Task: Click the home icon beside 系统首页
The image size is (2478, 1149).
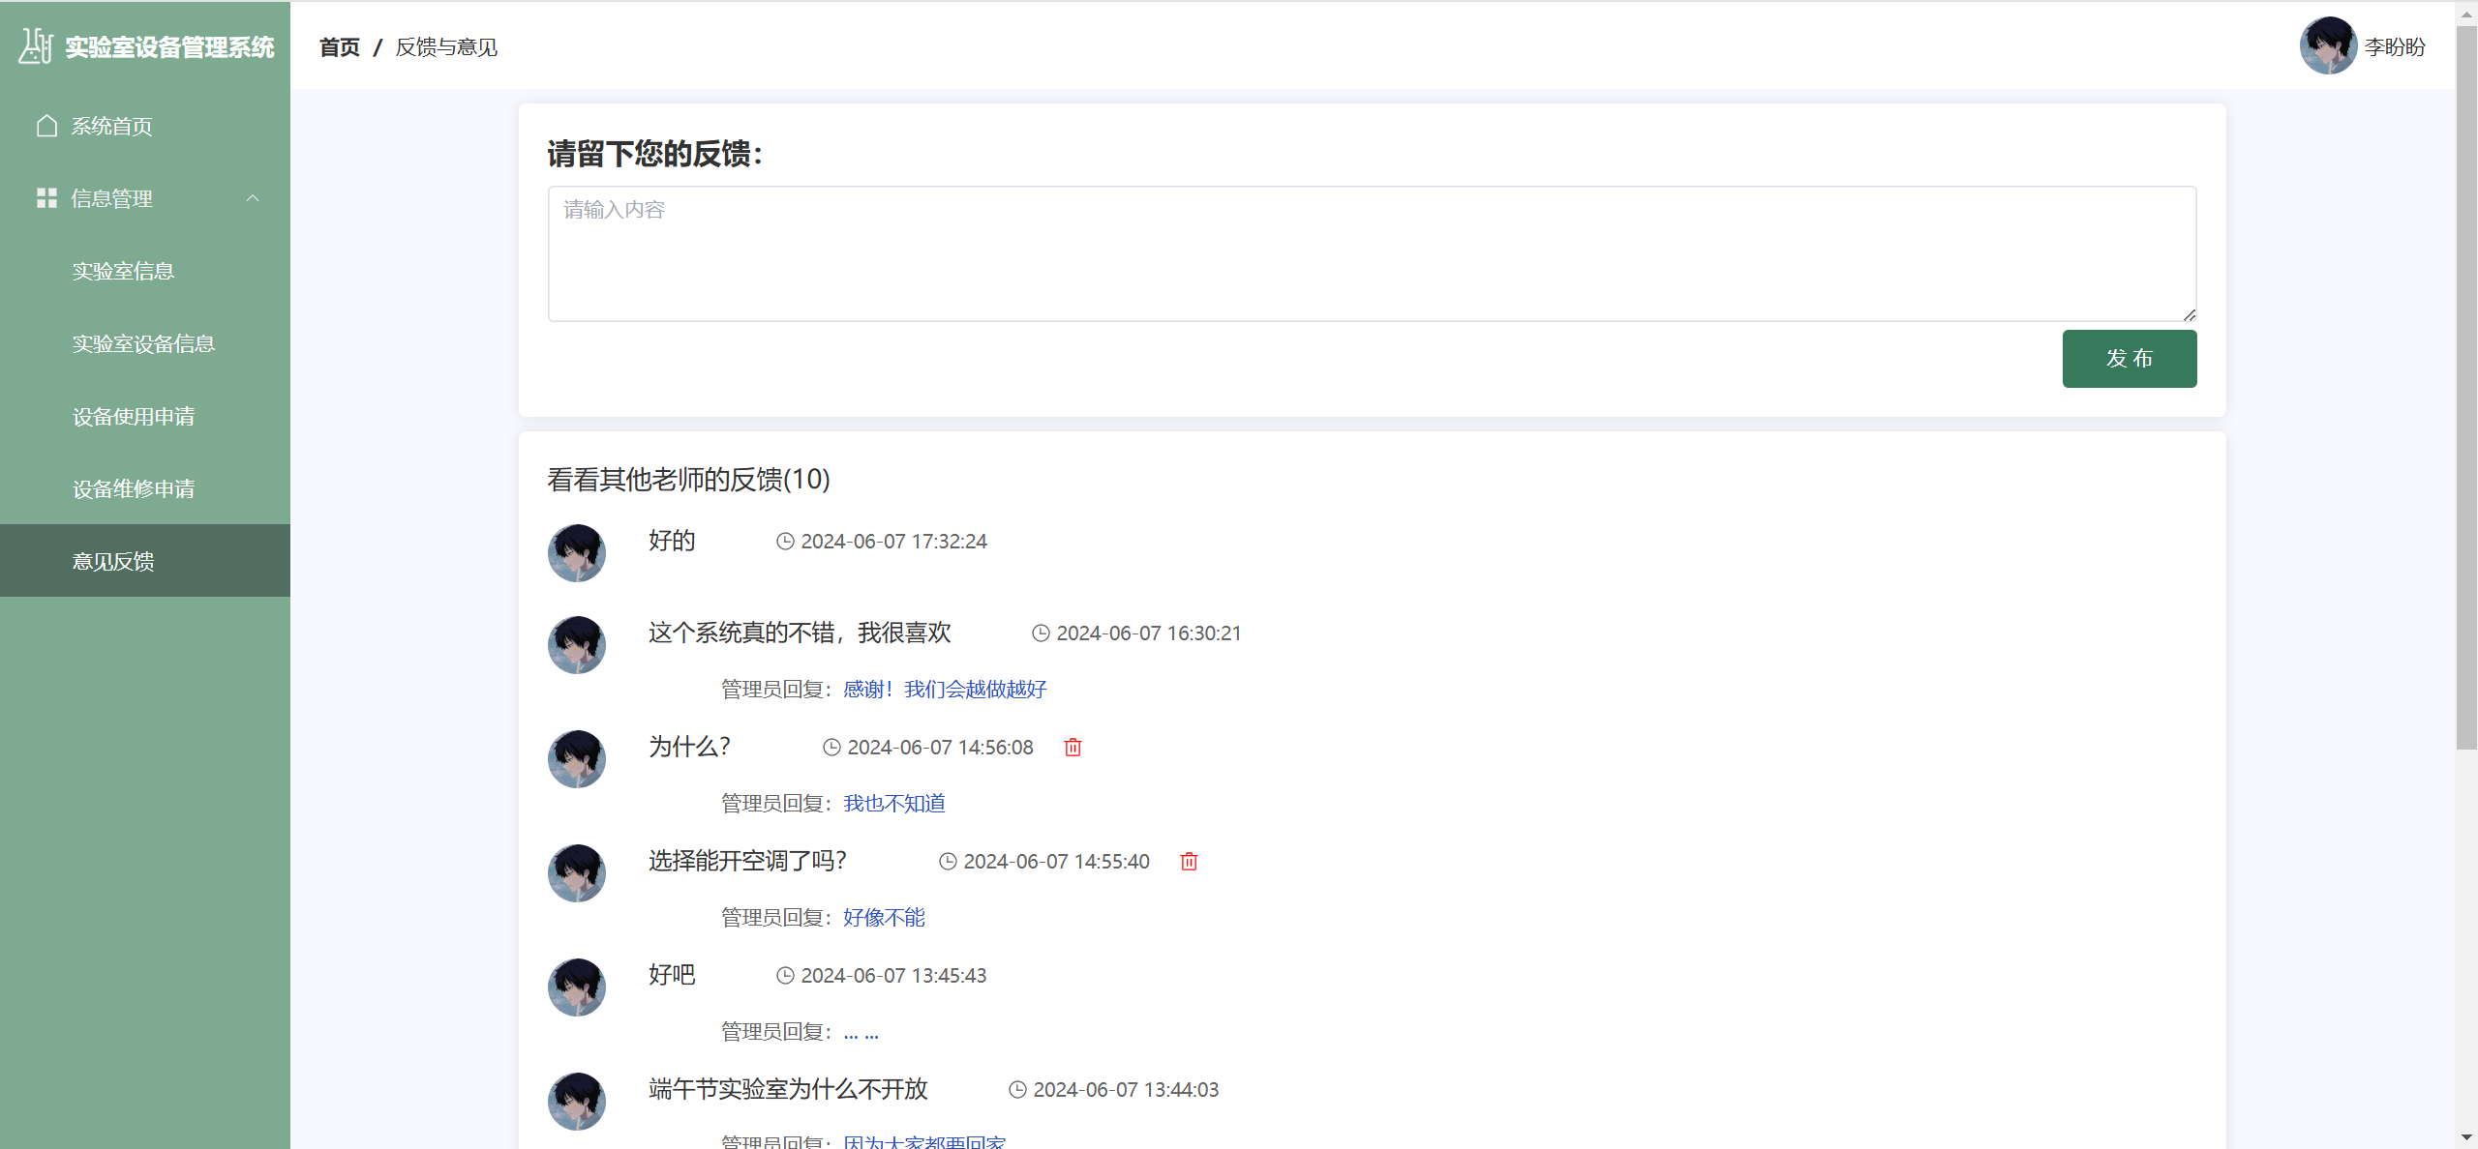Action: (x=46, y=126)
